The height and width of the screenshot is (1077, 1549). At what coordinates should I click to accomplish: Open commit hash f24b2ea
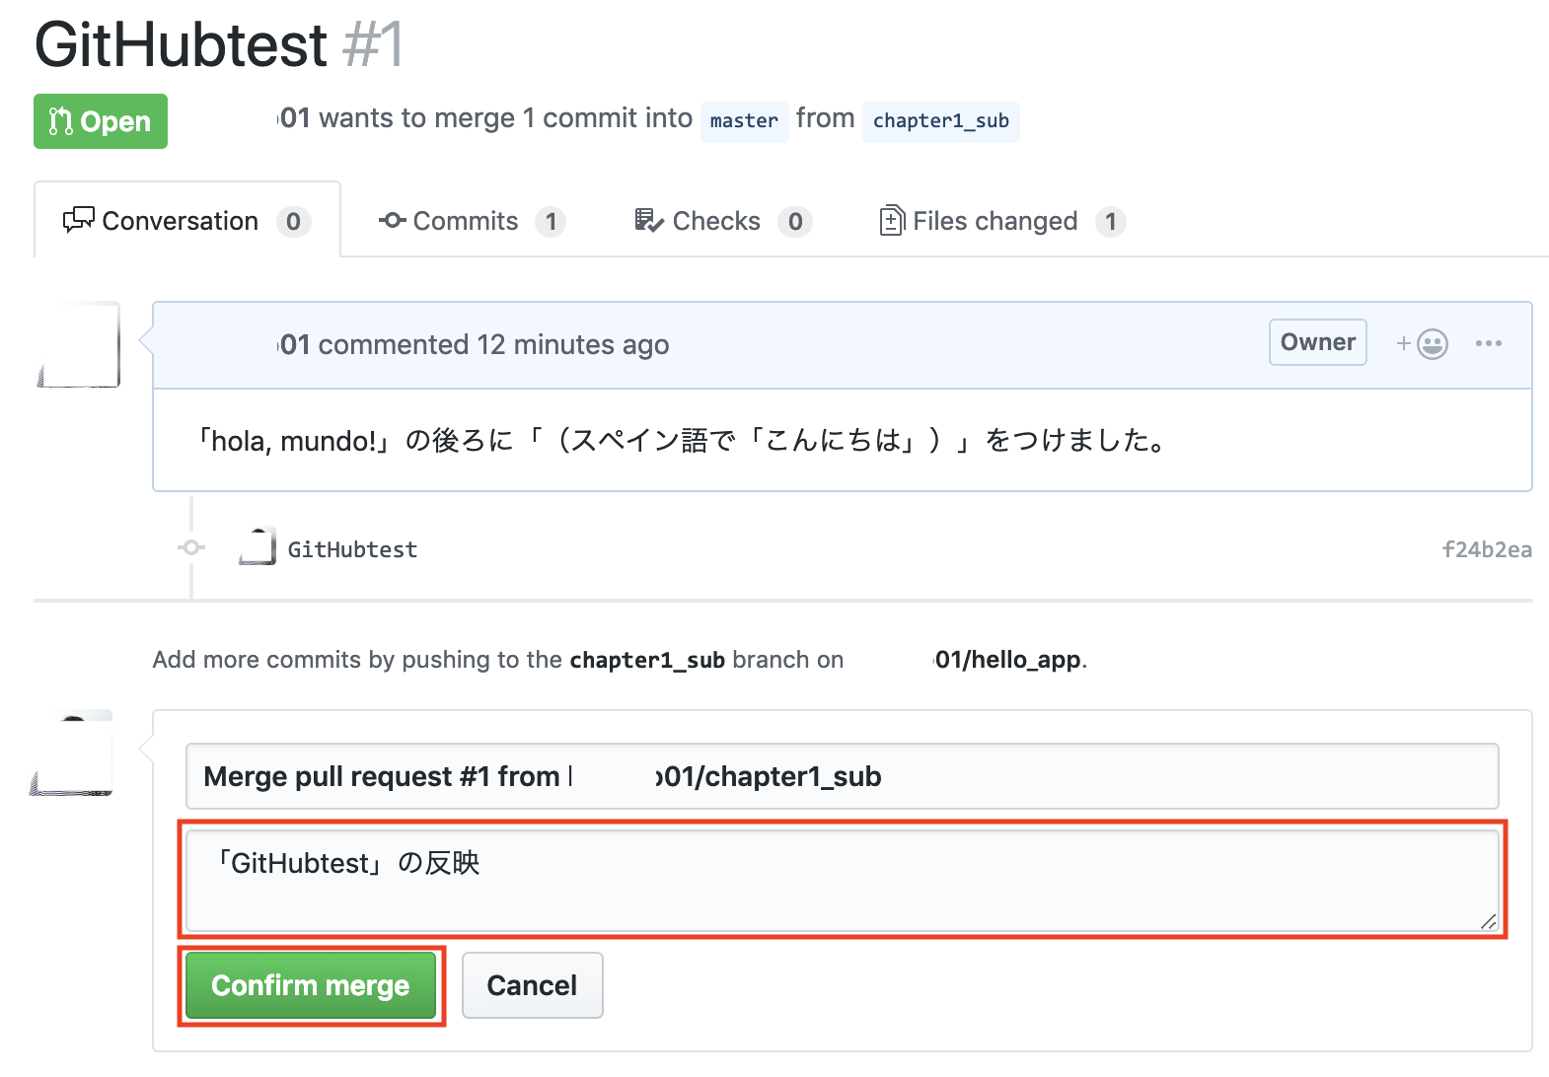pyautogui.click(x=1487, y=549)
